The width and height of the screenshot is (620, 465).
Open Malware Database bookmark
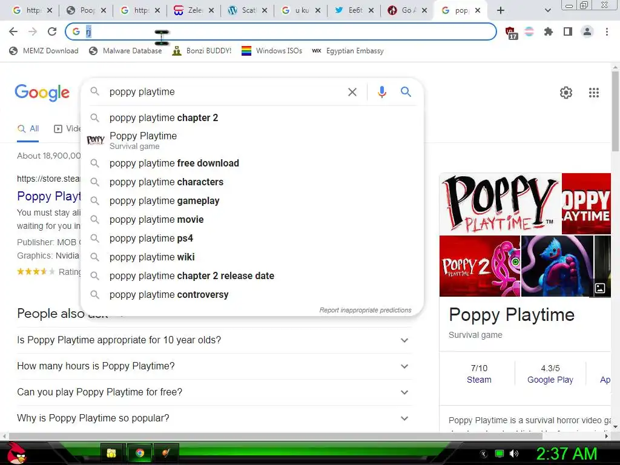point(125,51)
